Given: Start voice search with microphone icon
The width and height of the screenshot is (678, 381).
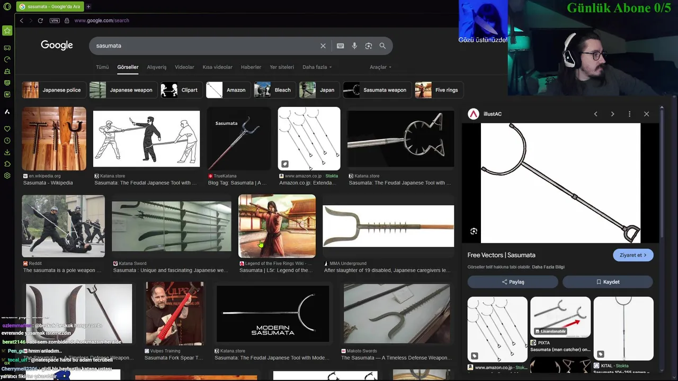Looking at the screenshot, I should (354, 46).
